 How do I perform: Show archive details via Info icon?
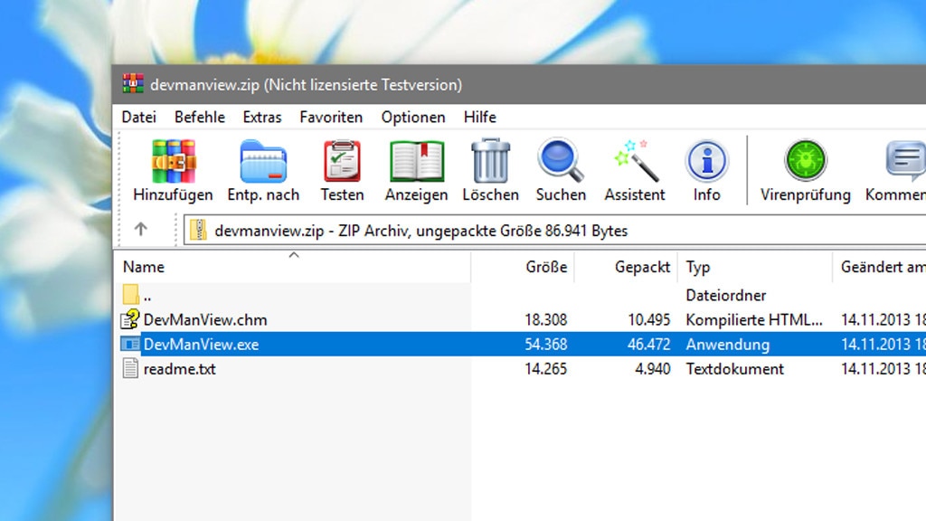[x=705, y=167]
